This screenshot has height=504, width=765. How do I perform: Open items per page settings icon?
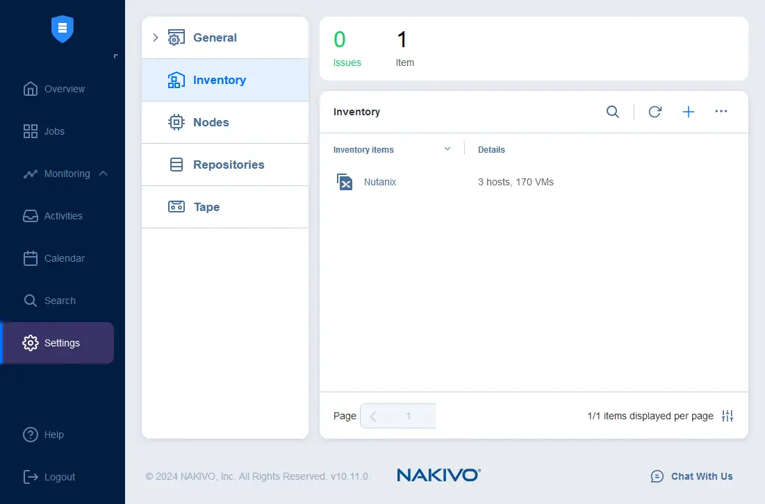coord(727,416)
